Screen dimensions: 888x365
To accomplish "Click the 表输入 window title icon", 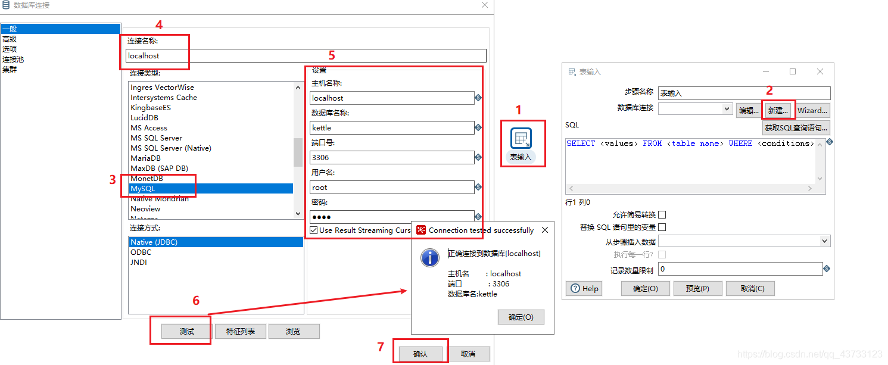I will pyautogui.click(x=572, y=71).
